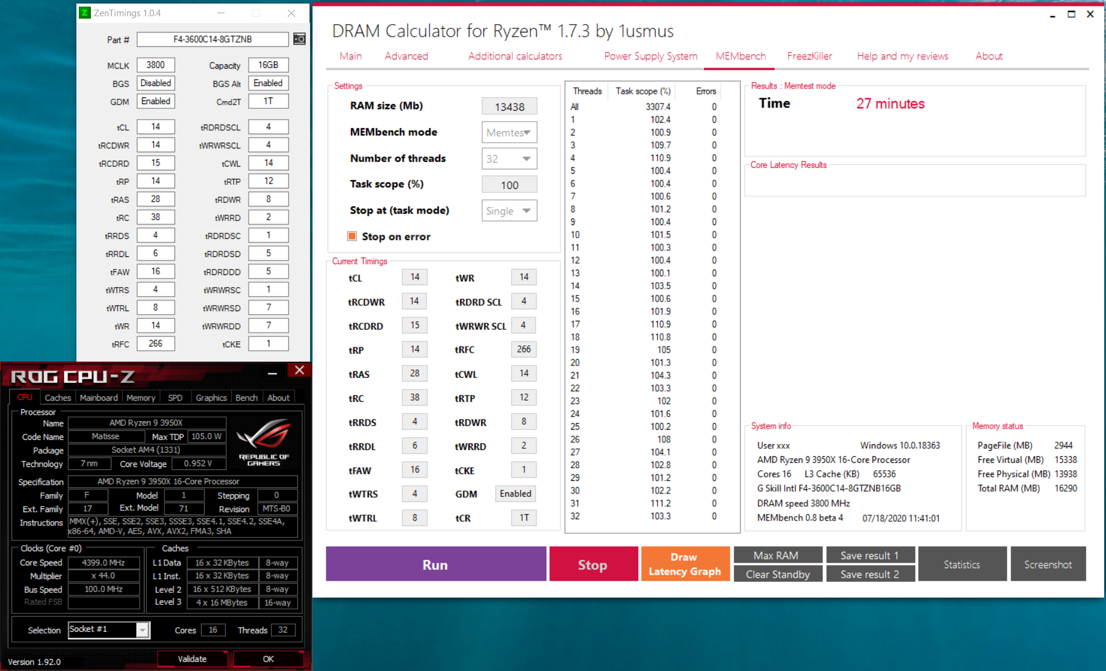Click the Task scope (%) column header
Screen dimensions: 1106x671
point(643,91)
